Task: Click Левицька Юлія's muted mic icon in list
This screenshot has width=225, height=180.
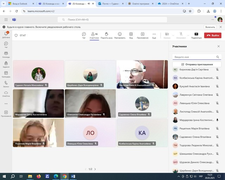Action: (x=217, y=103)
